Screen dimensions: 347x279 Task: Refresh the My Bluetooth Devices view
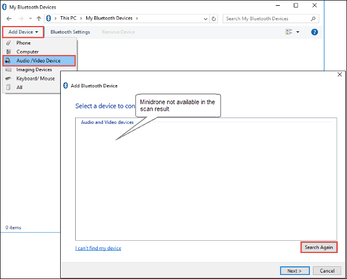(x=215, y=19)
